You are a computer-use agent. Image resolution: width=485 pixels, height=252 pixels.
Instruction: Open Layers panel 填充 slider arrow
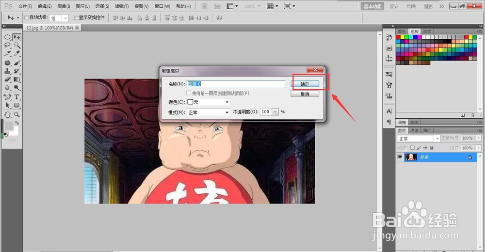click(x=479, y=148)
